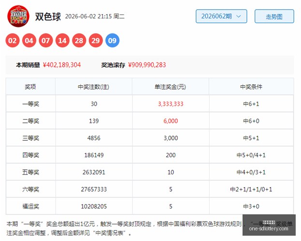Click red ball number 07
This screenshot has height=241, width=301.
(46, 40)
